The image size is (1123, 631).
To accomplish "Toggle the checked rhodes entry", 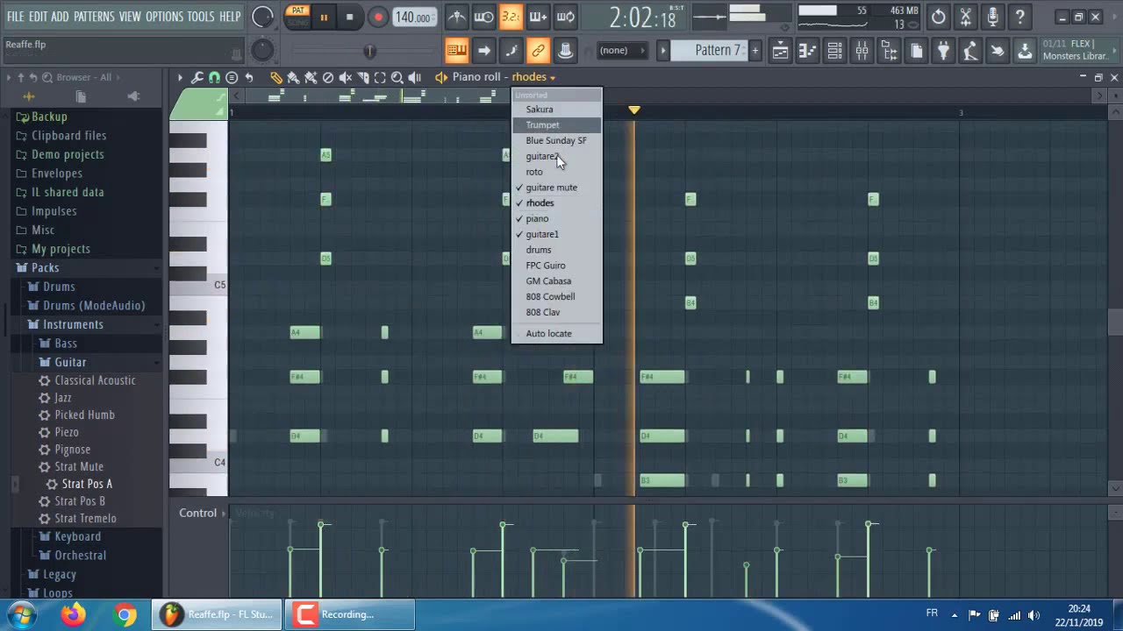I will (556, 203).
